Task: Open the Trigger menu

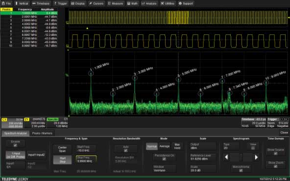Action: (x=61, y=3)
